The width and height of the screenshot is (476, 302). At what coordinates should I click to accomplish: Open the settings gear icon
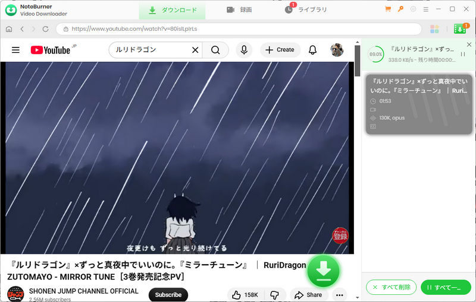click(413, 9)
